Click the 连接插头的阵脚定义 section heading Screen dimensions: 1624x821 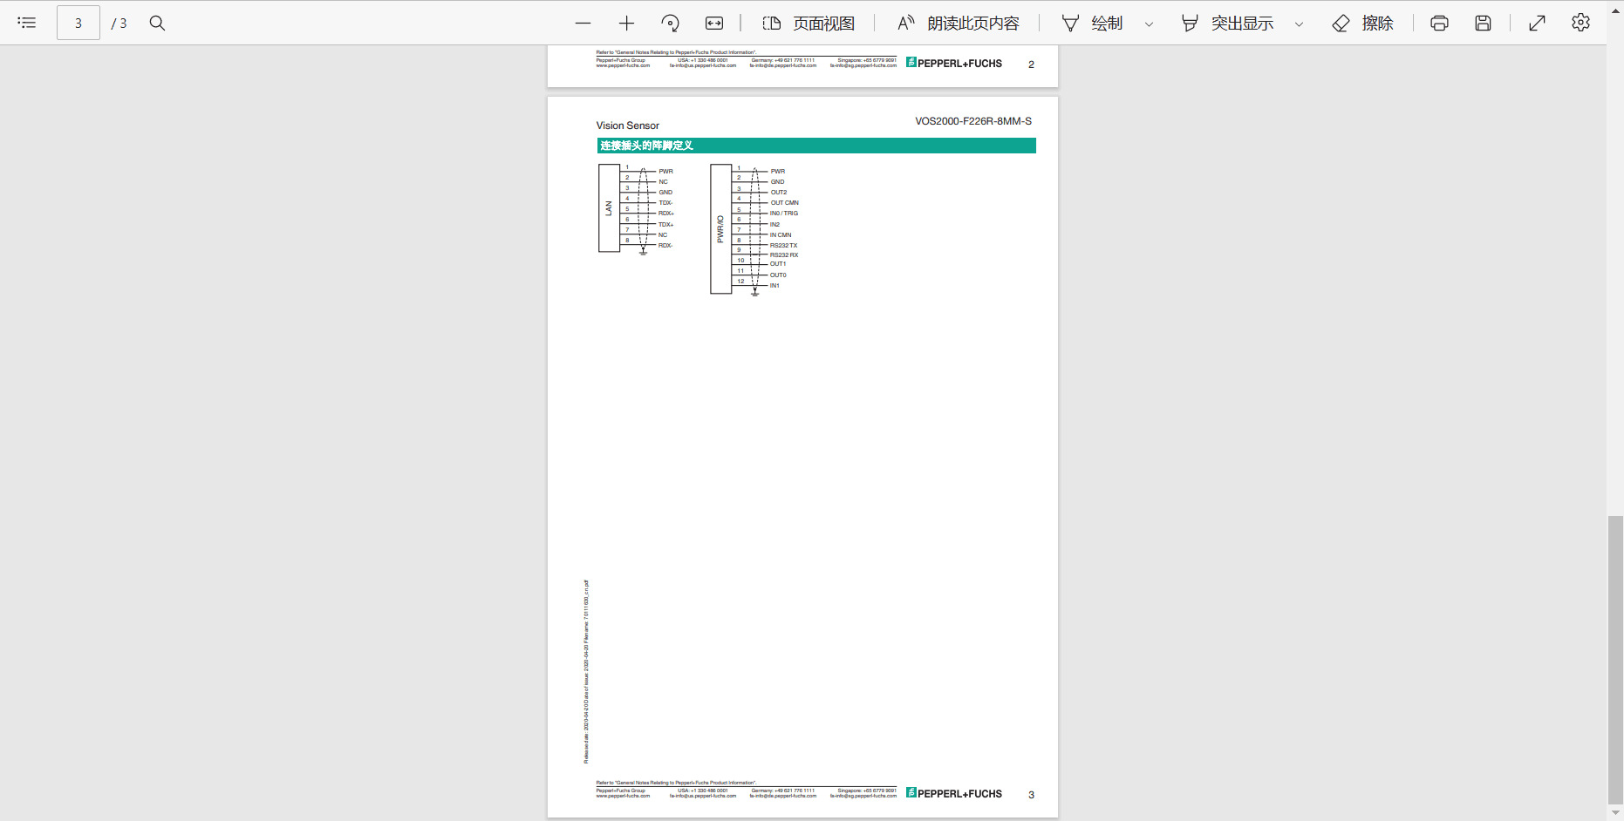tap(646, 146)
